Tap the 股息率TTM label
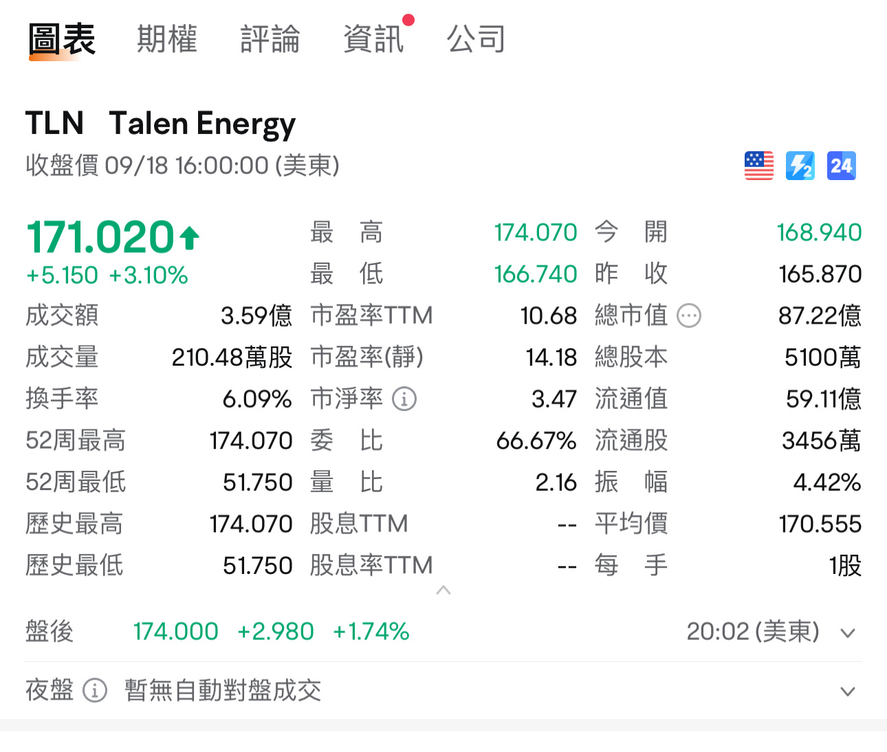Viewport: 887px width, 752px height. (371, 566)
